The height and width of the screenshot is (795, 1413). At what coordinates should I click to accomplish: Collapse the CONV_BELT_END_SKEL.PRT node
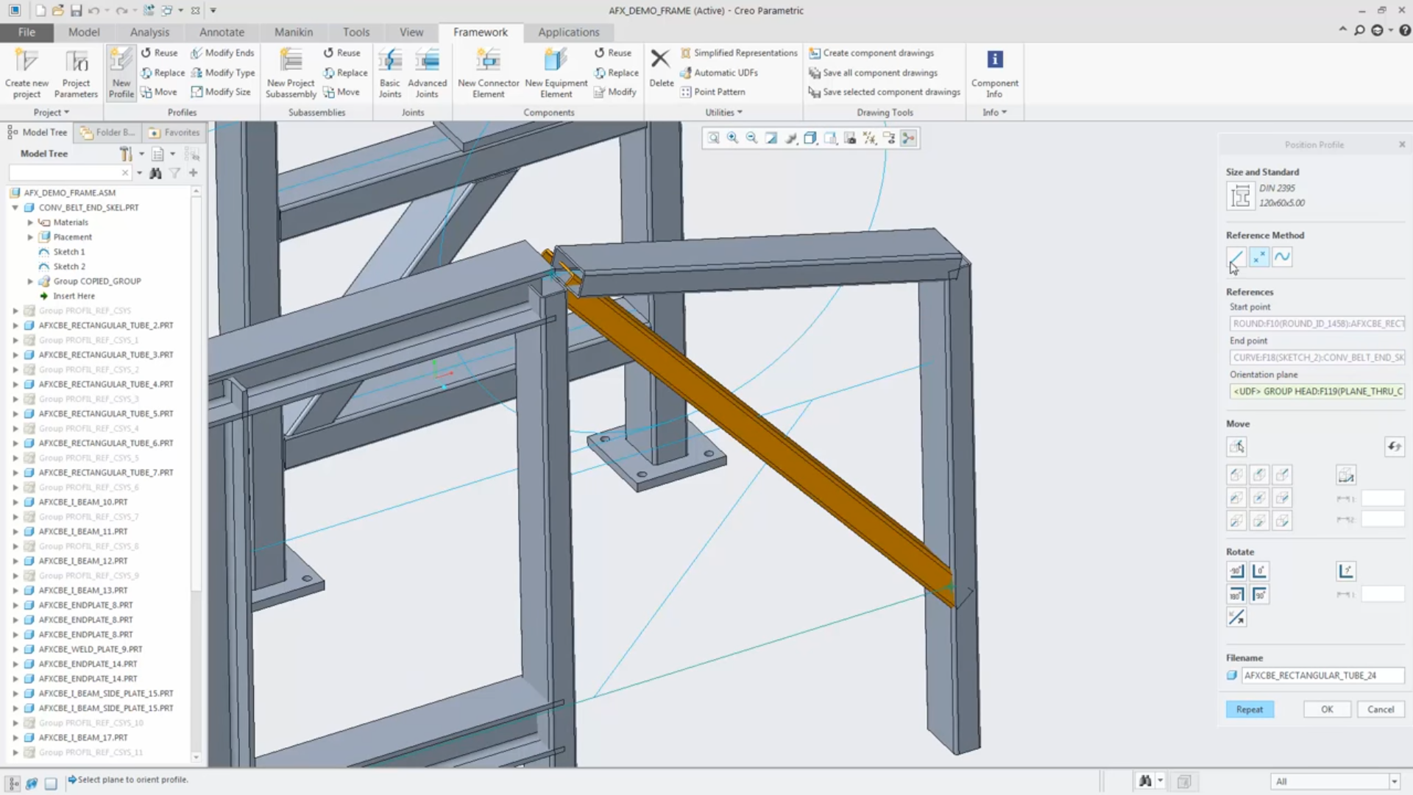coord(15,208)
